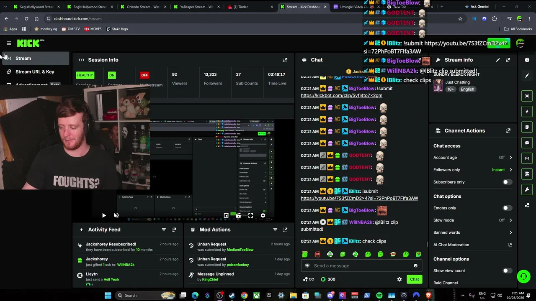This screenshot has height=301, width=536.
Task: Toggle Channel Actions icon in right sidebar
Action: coord(527,174)
